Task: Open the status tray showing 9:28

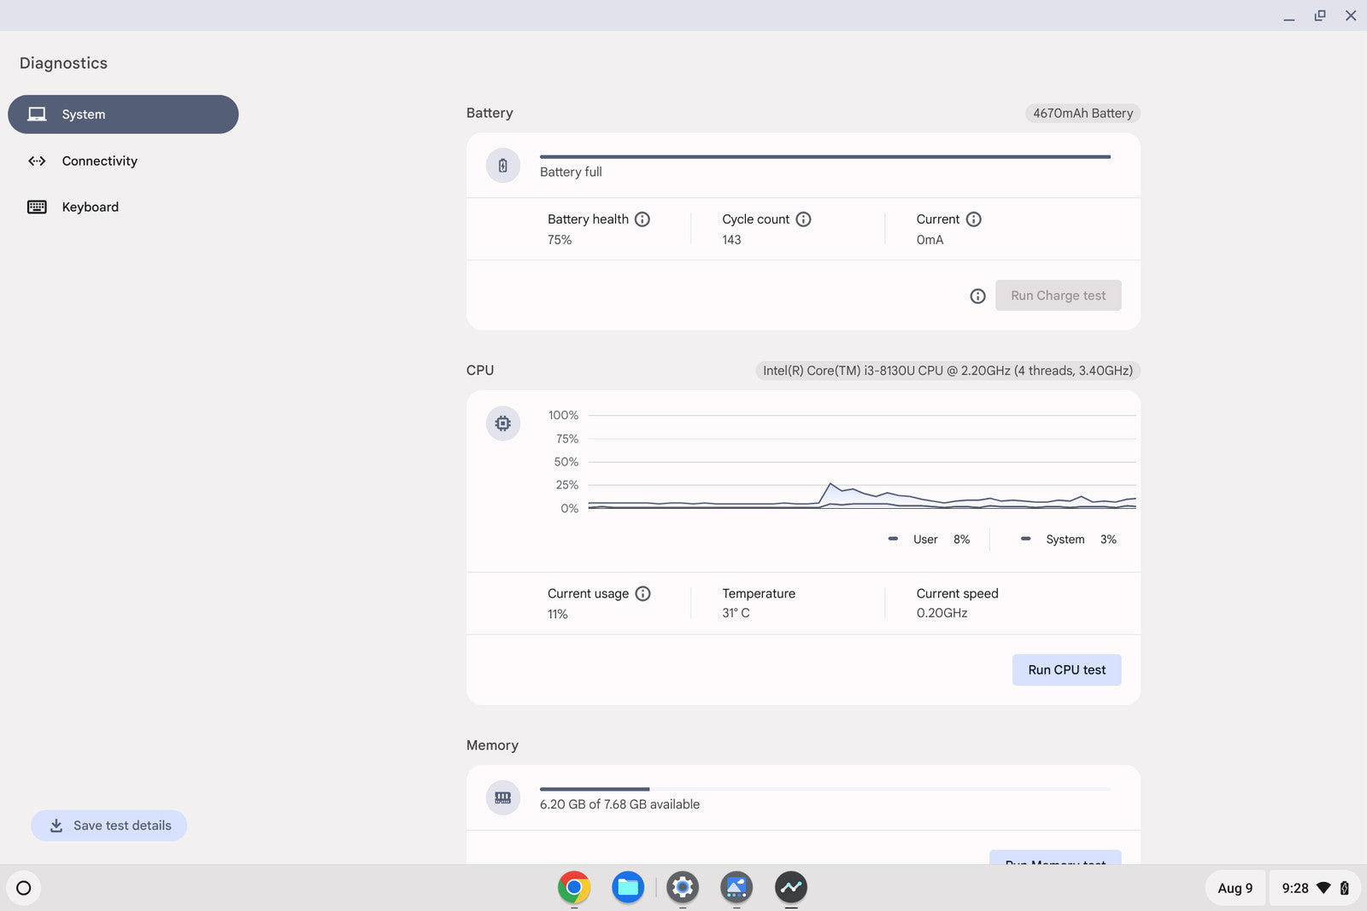Action: [x=1314, y=888]
